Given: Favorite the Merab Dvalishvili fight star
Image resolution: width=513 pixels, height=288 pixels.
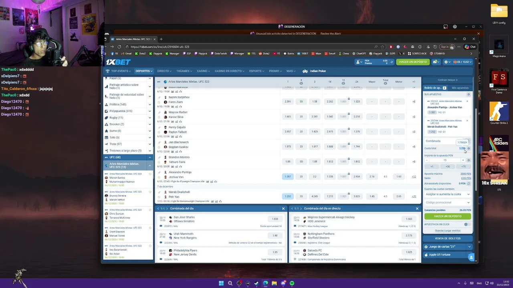Looking at the screenshot, I should [x=159, y=197].
